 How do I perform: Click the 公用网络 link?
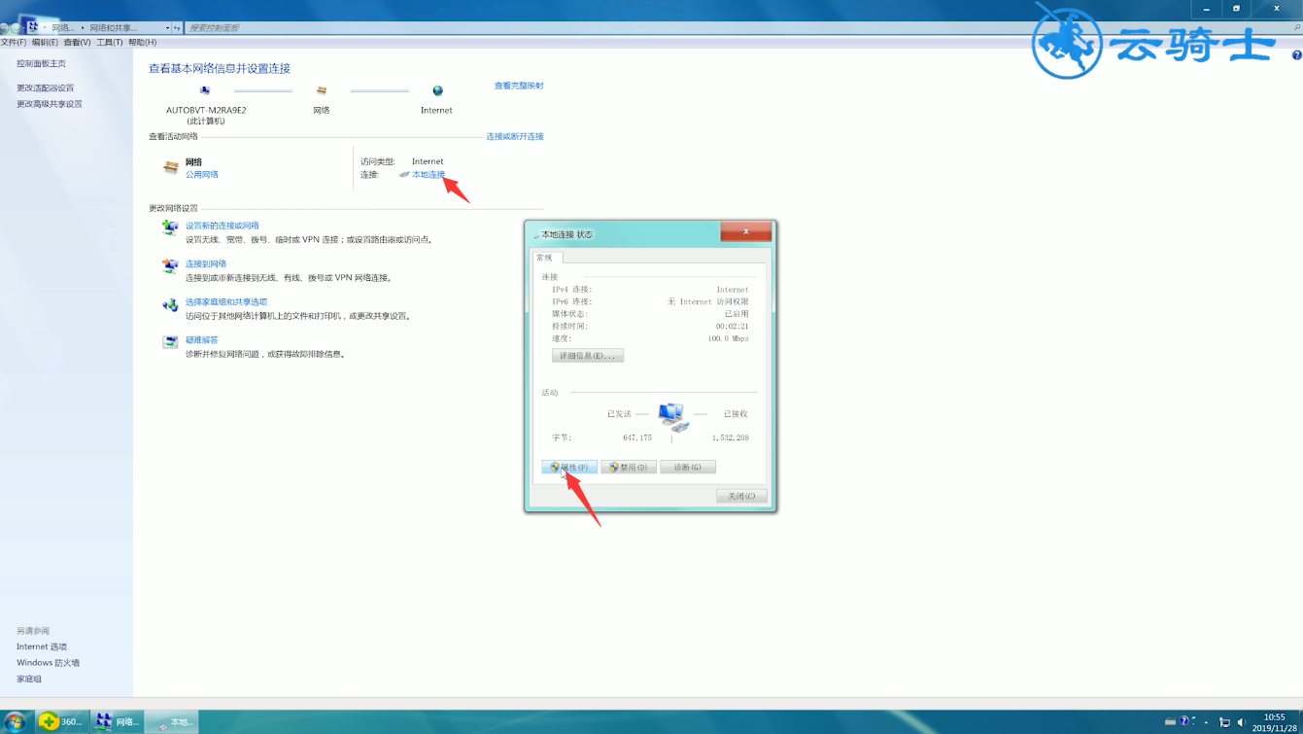[x=202, y=175]
